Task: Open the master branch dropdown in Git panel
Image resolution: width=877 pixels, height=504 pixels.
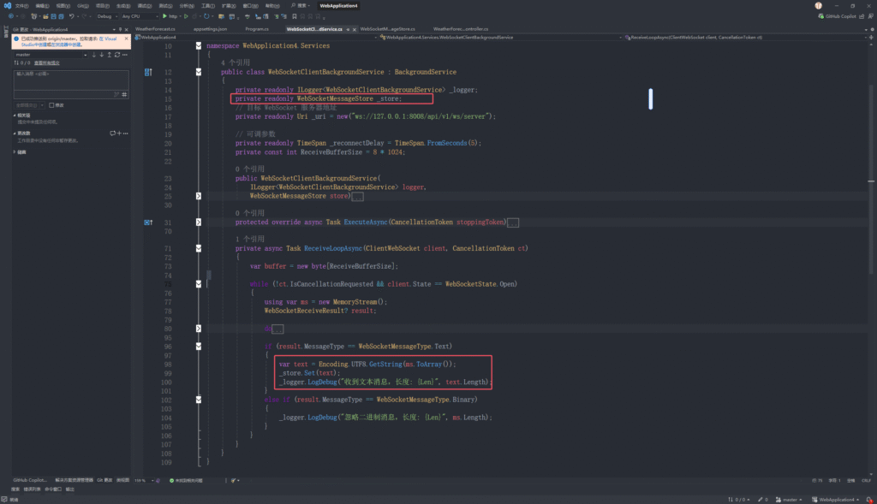Action: [51, 55]
